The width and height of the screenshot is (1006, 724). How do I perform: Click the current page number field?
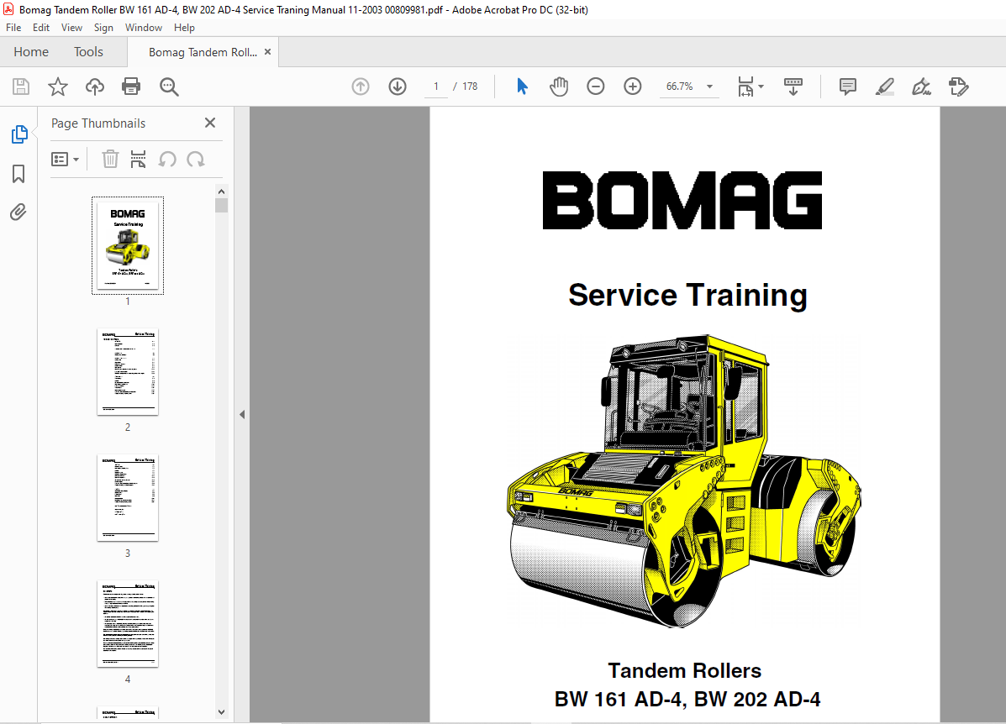pos(436,87)
